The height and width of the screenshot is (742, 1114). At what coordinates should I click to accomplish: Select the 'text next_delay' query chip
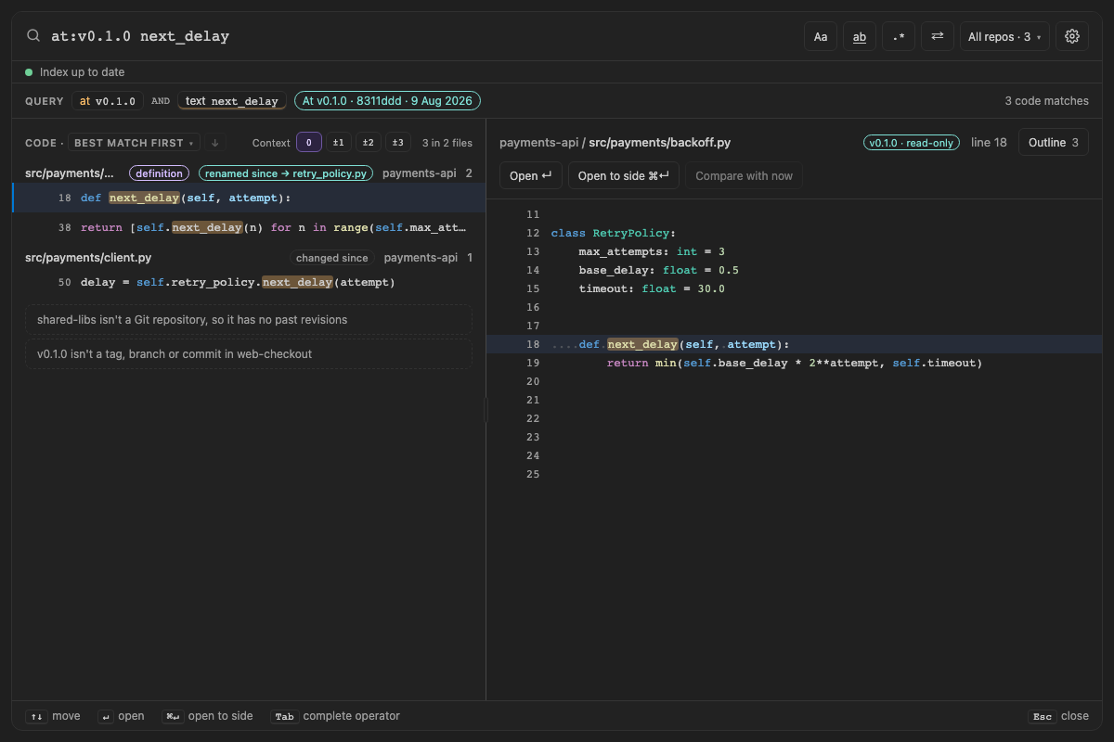pos(232,101)
